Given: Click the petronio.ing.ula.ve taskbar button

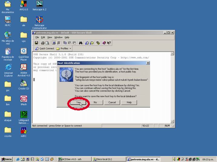Looking at the screenshot, I should click(x=144, y=159).
